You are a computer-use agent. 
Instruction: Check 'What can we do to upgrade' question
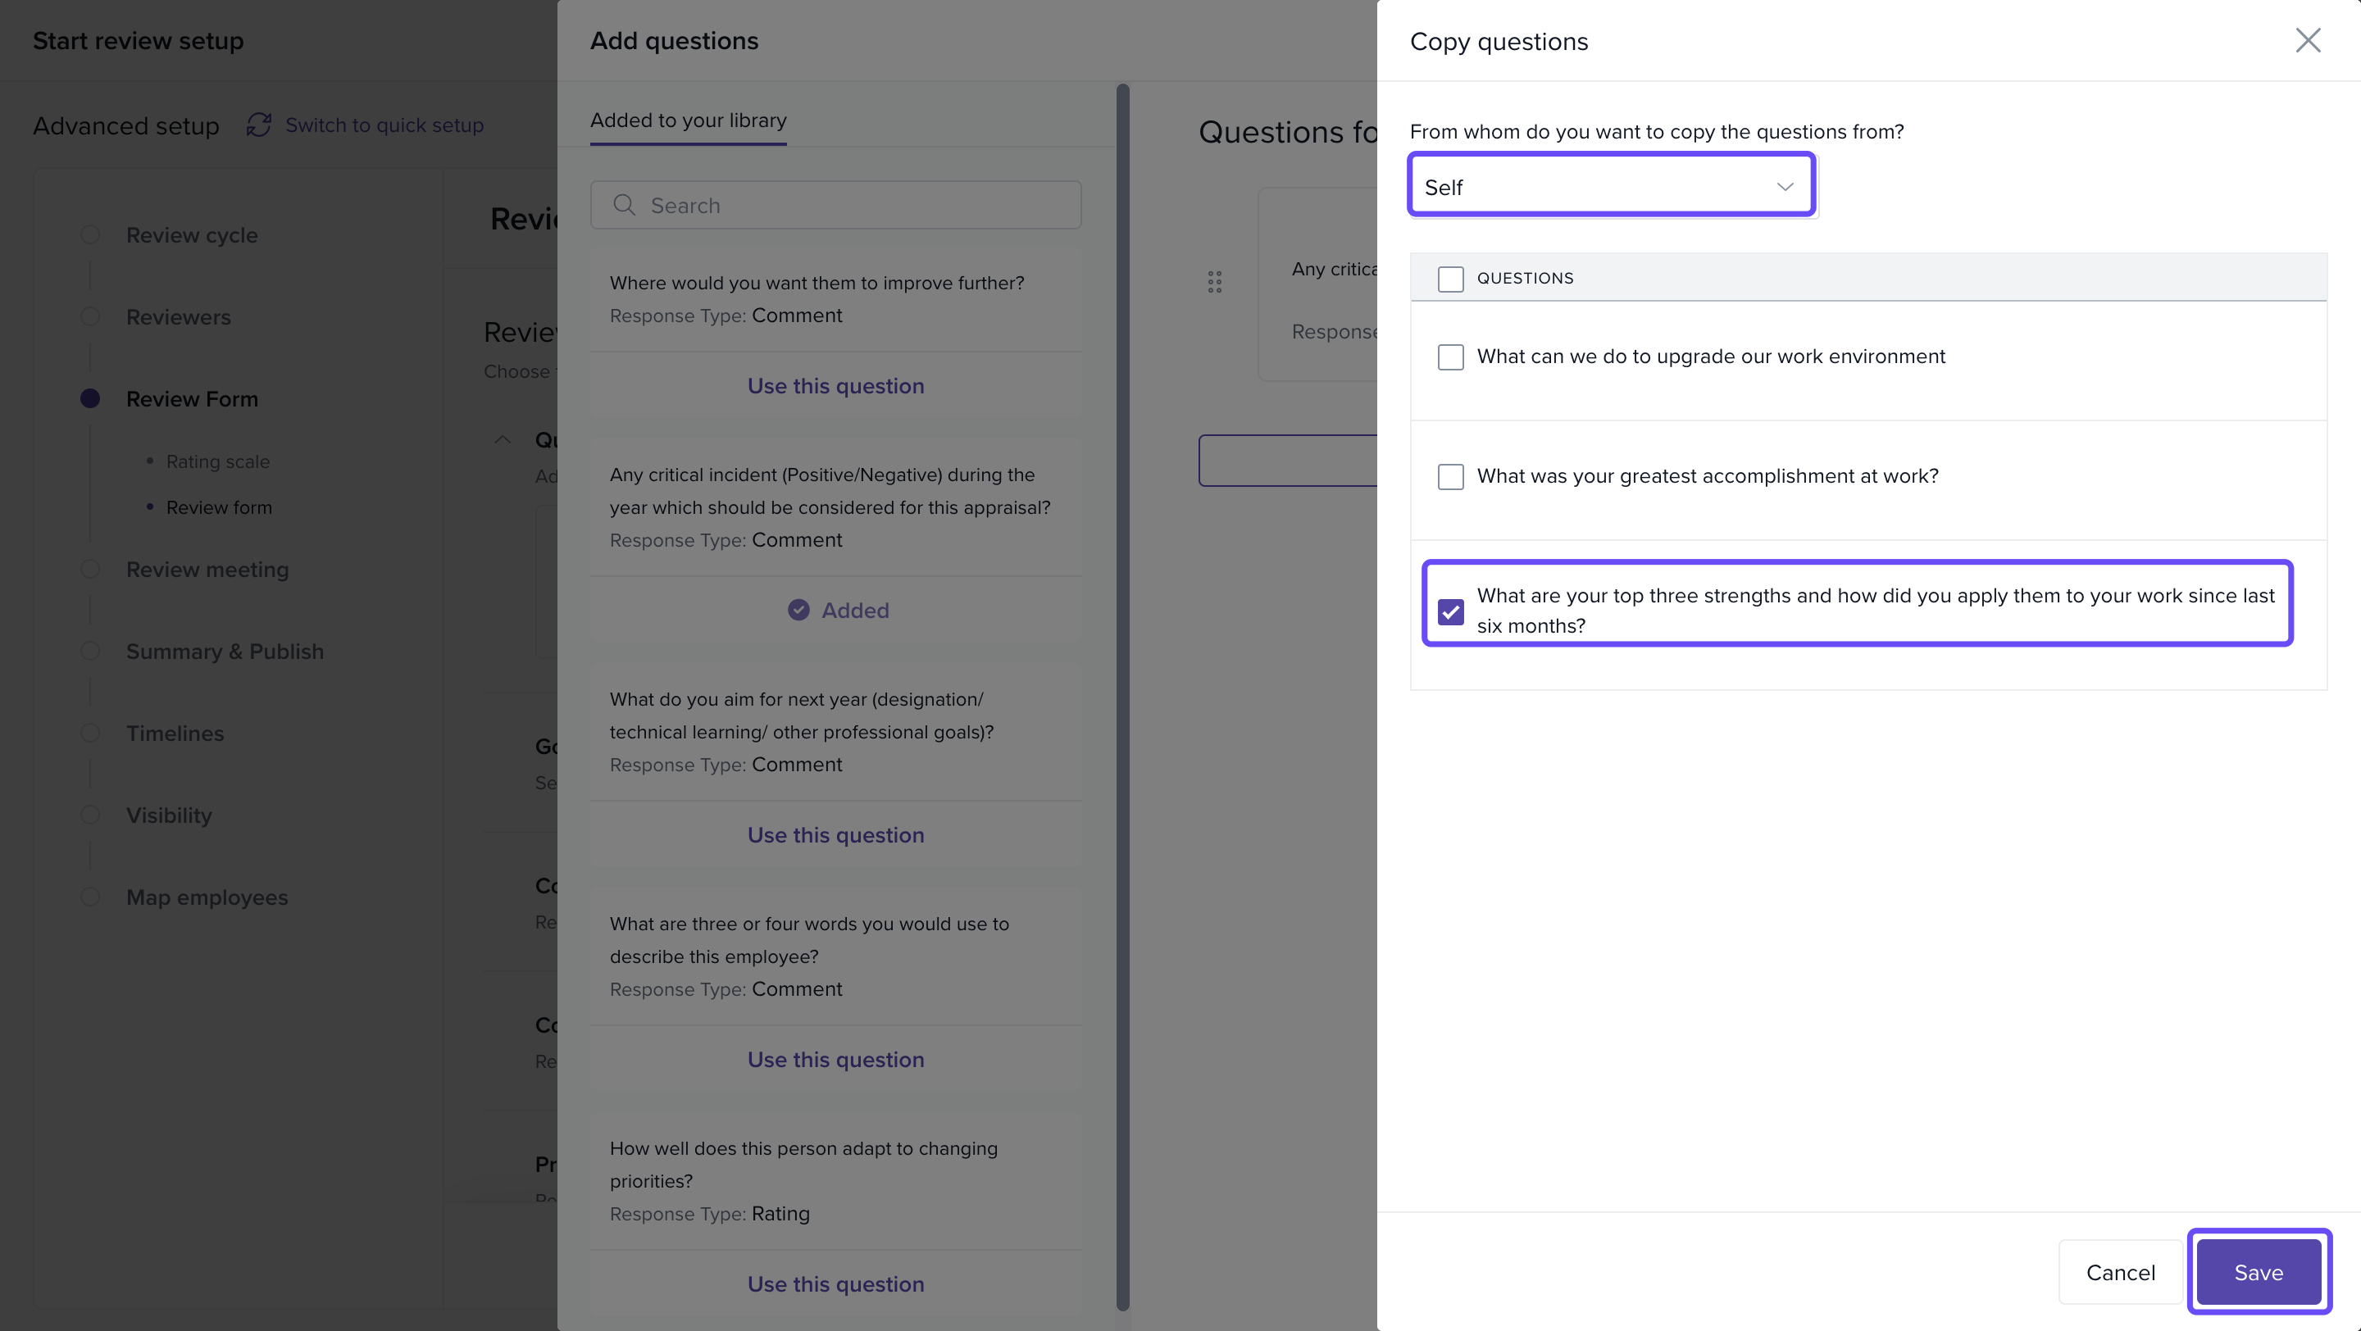(x=1450, y=357)
